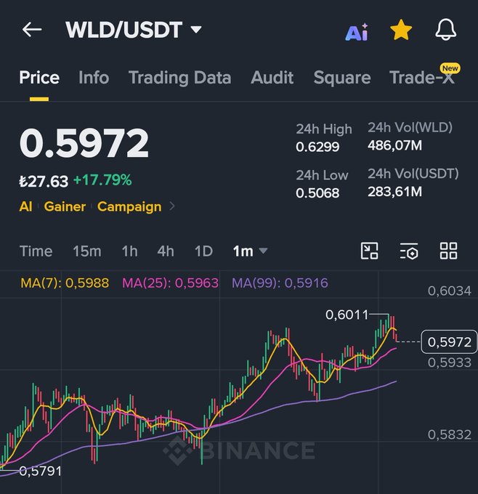The image size is (478, 494).
Task: Switch to the Audit tab
Action: click(272, 78)
